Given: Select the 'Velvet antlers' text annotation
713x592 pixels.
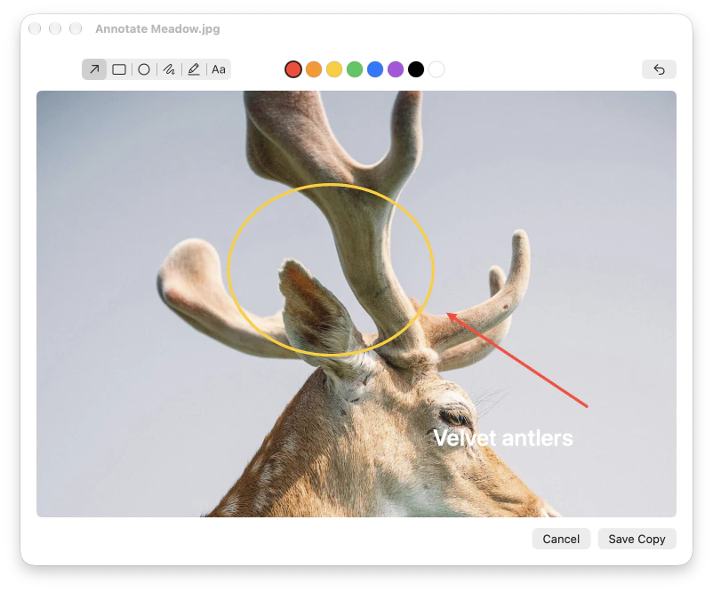Looking at the screenshot, I should (x=503, y=438).
